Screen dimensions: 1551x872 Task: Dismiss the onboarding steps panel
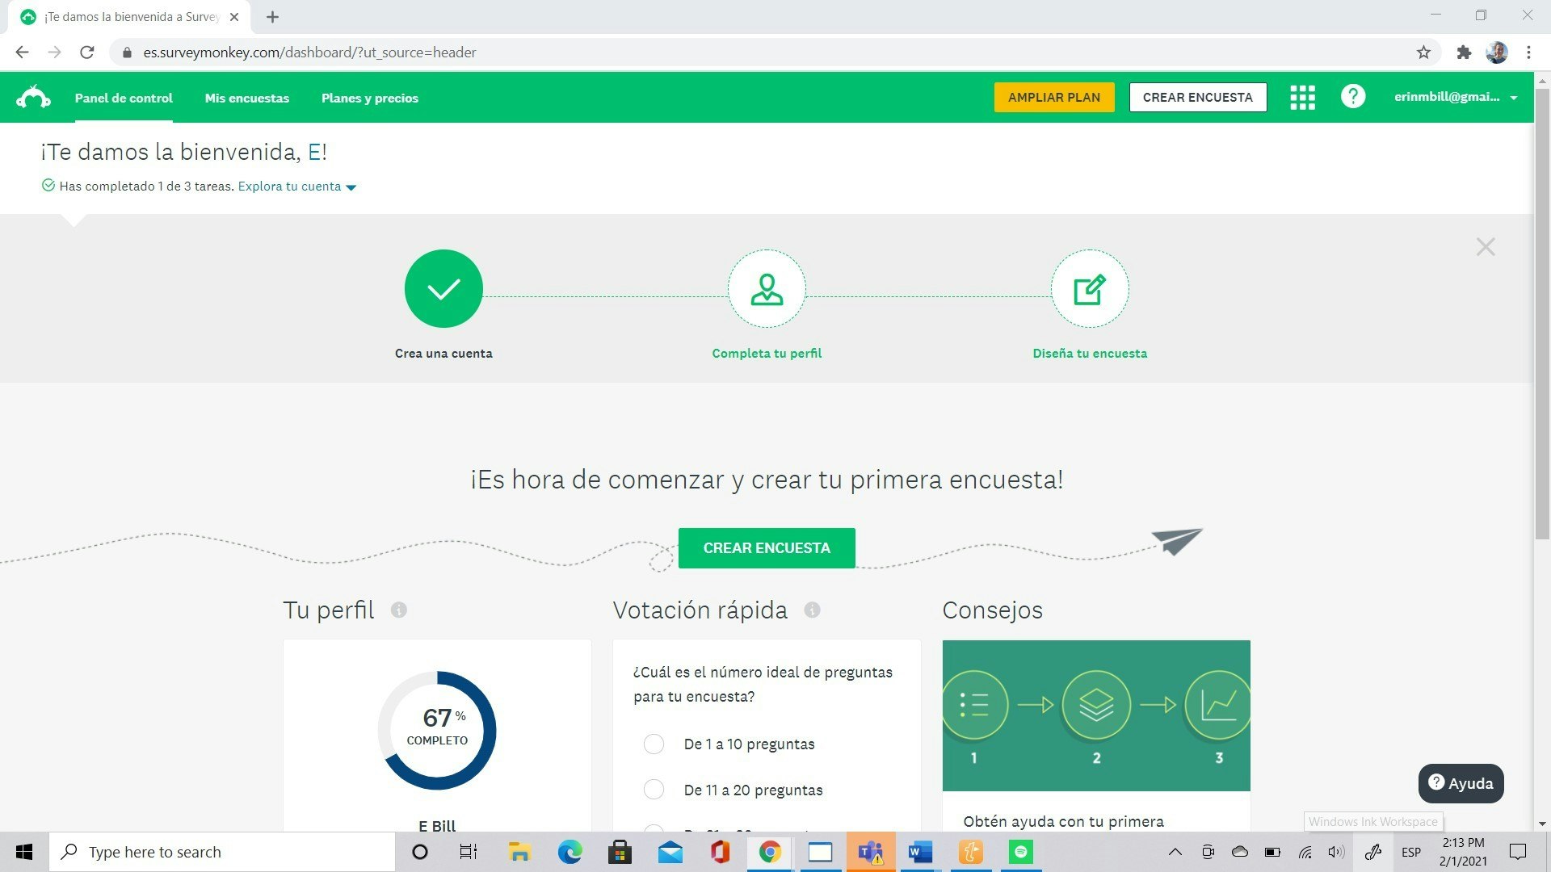[x=1485, y=247]
